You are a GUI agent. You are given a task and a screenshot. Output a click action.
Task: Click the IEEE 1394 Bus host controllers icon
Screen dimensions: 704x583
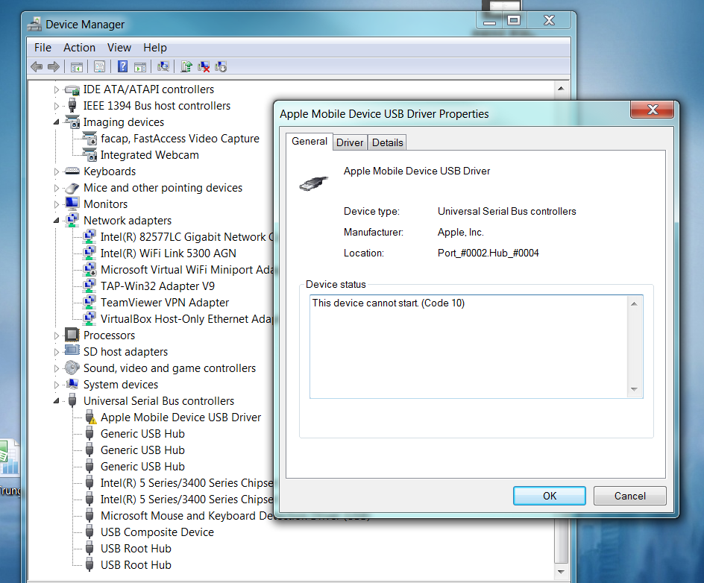point(72,105)
